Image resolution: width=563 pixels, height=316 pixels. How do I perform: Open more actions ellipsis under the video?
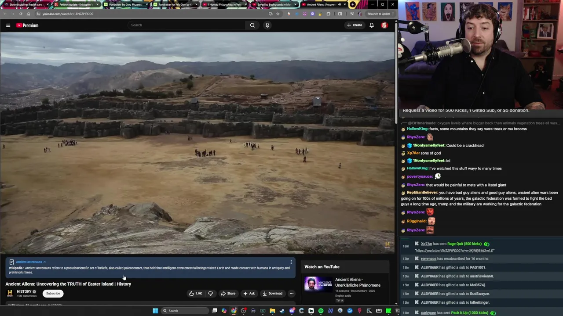pos(291,294)
